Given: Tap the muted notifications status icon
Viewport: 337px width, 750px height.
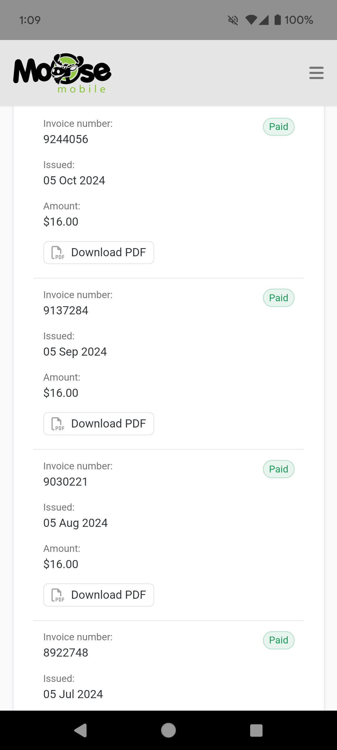Looking at the screenshot, I should (x=233, y=20).
